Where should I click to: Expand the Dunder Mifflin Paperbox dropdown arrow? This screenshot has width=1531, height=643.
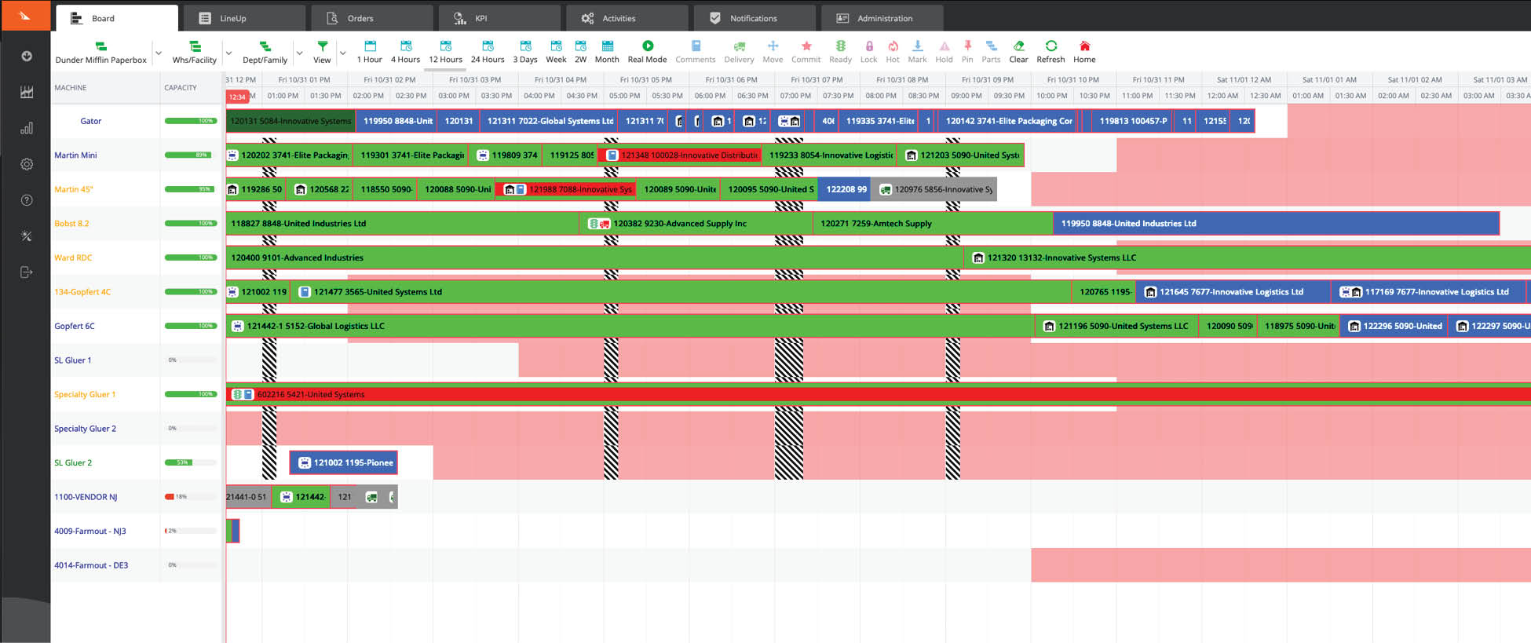(x=158, y=53)
